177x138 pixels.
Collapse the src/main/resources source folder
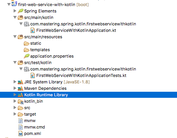pos(15,37)
